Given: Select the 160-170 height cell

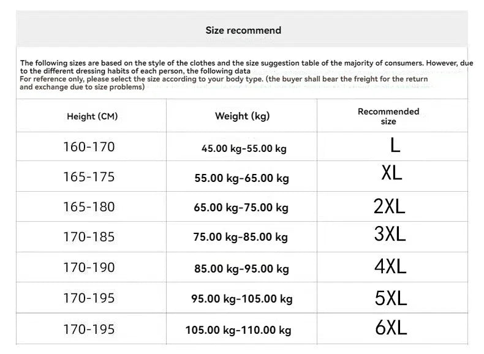Looking at the screenshot, I should (89, 147).
